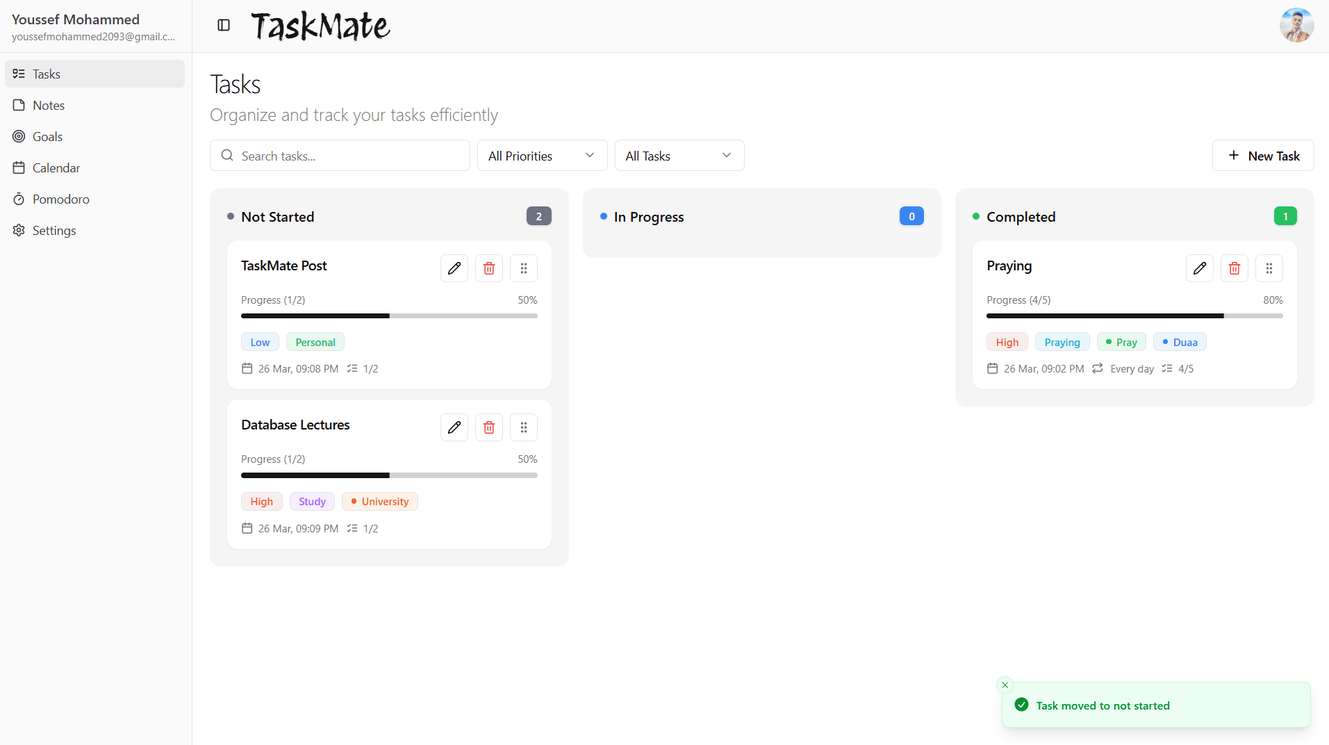
Task: Open the Calendar section
Action: tap(56, 167)
